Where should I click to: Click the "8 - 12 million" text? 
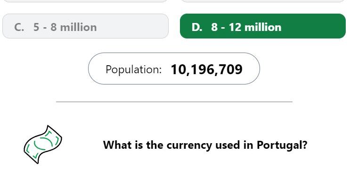[x=246, y=27]
